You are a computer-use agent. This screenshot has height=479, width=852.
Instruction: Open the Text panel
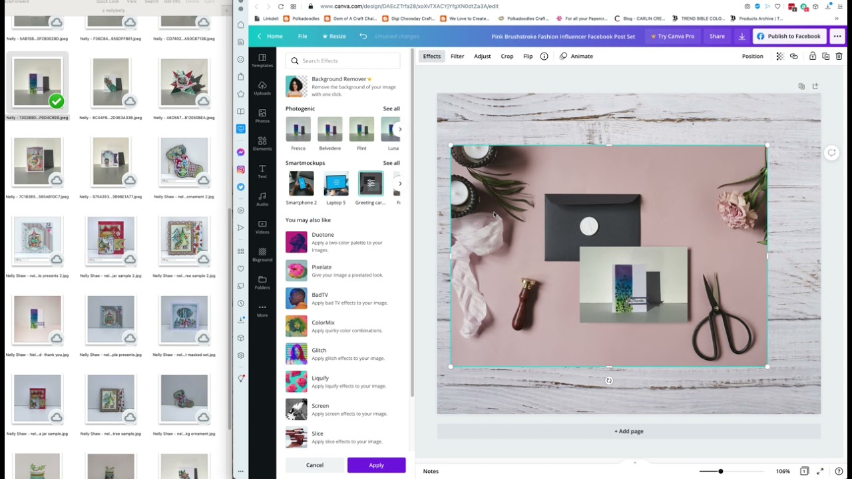262,172
